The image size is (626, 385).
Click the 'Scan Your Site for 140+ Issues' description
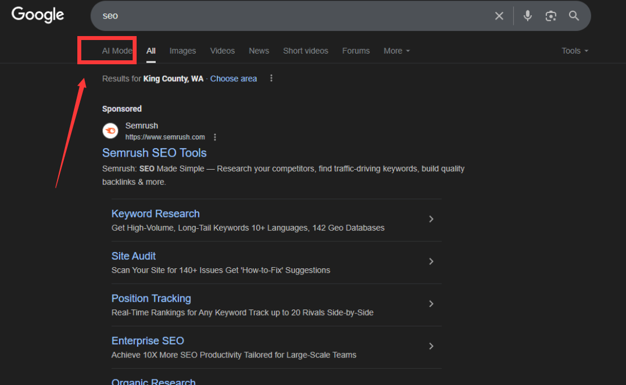coord(221,270)
